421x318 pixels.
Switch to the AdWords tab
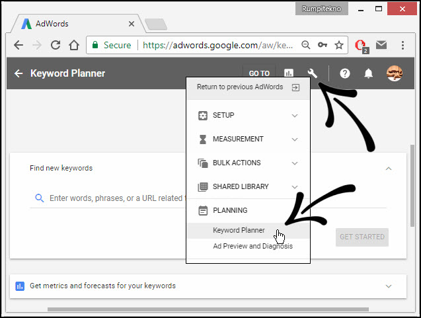pos(77,24)
